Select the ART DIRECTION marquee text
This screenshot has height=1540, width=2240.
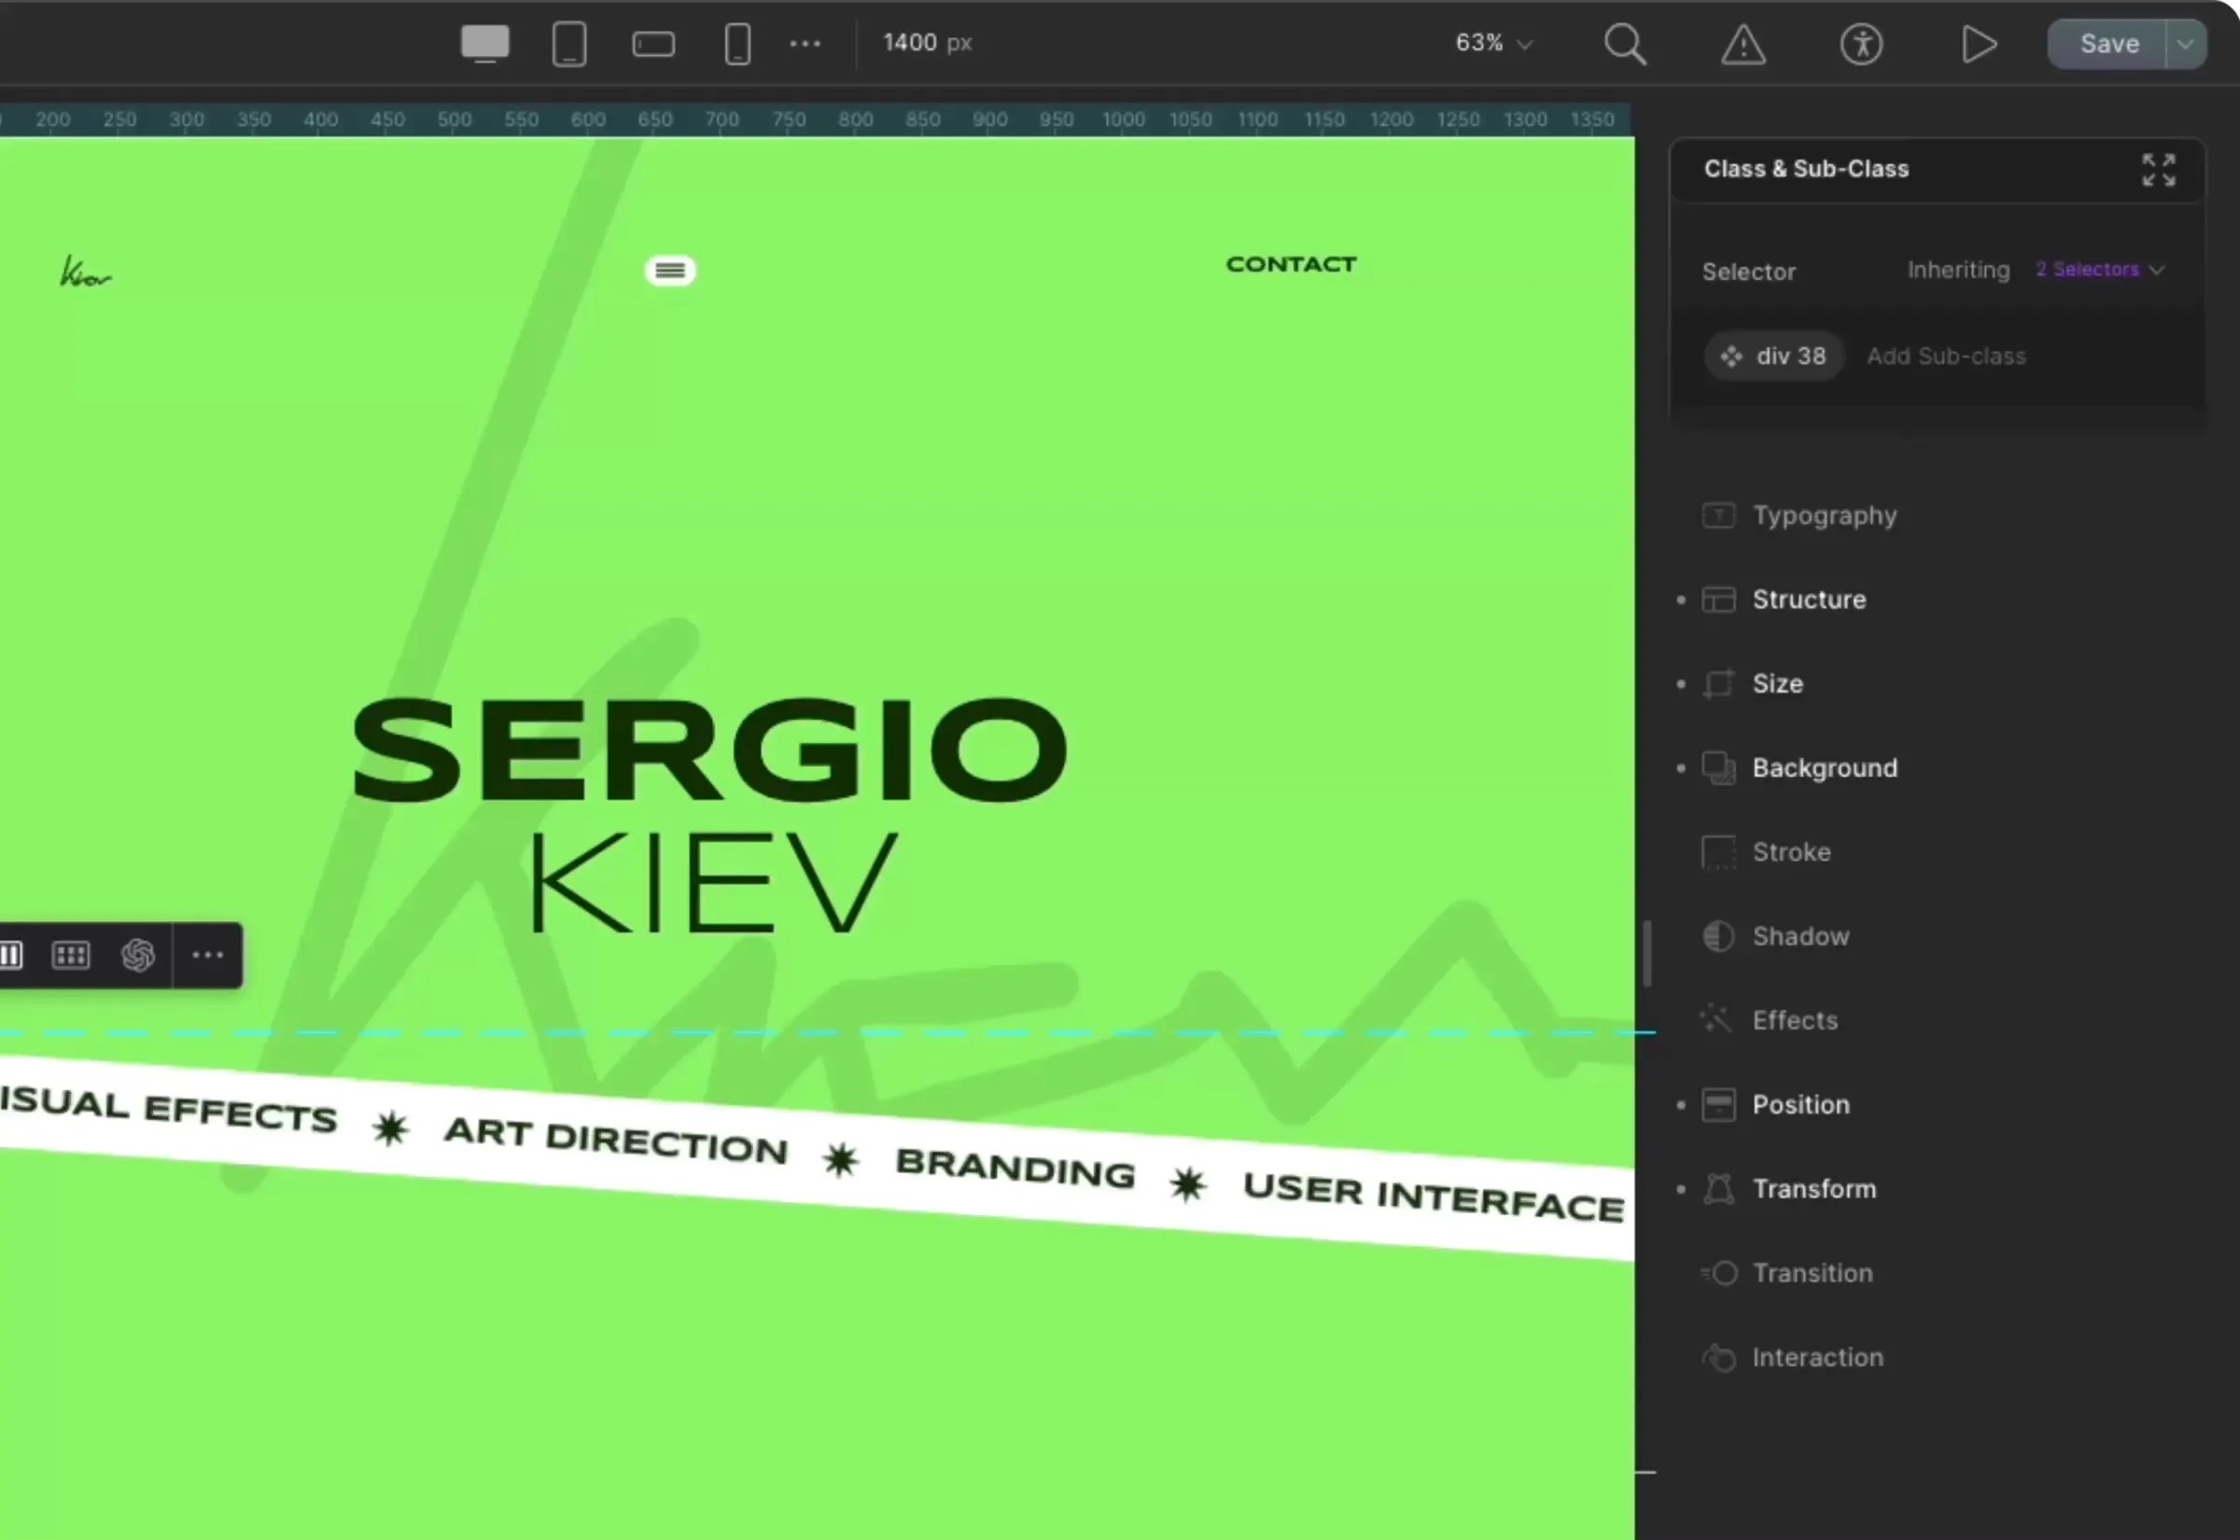point(615,1140)
